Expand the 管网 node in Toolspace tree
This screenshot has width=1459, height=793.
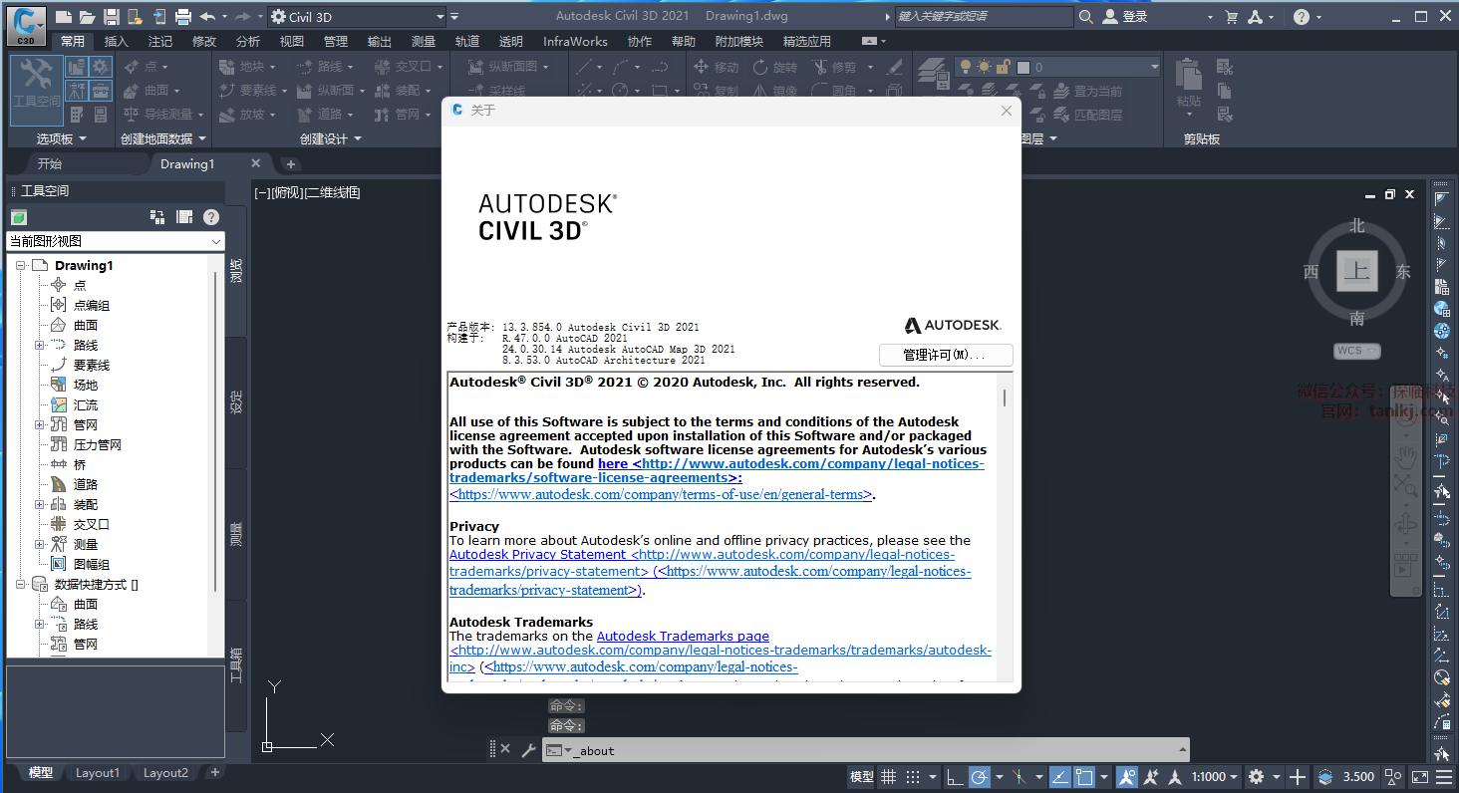[x=40, y=425]
